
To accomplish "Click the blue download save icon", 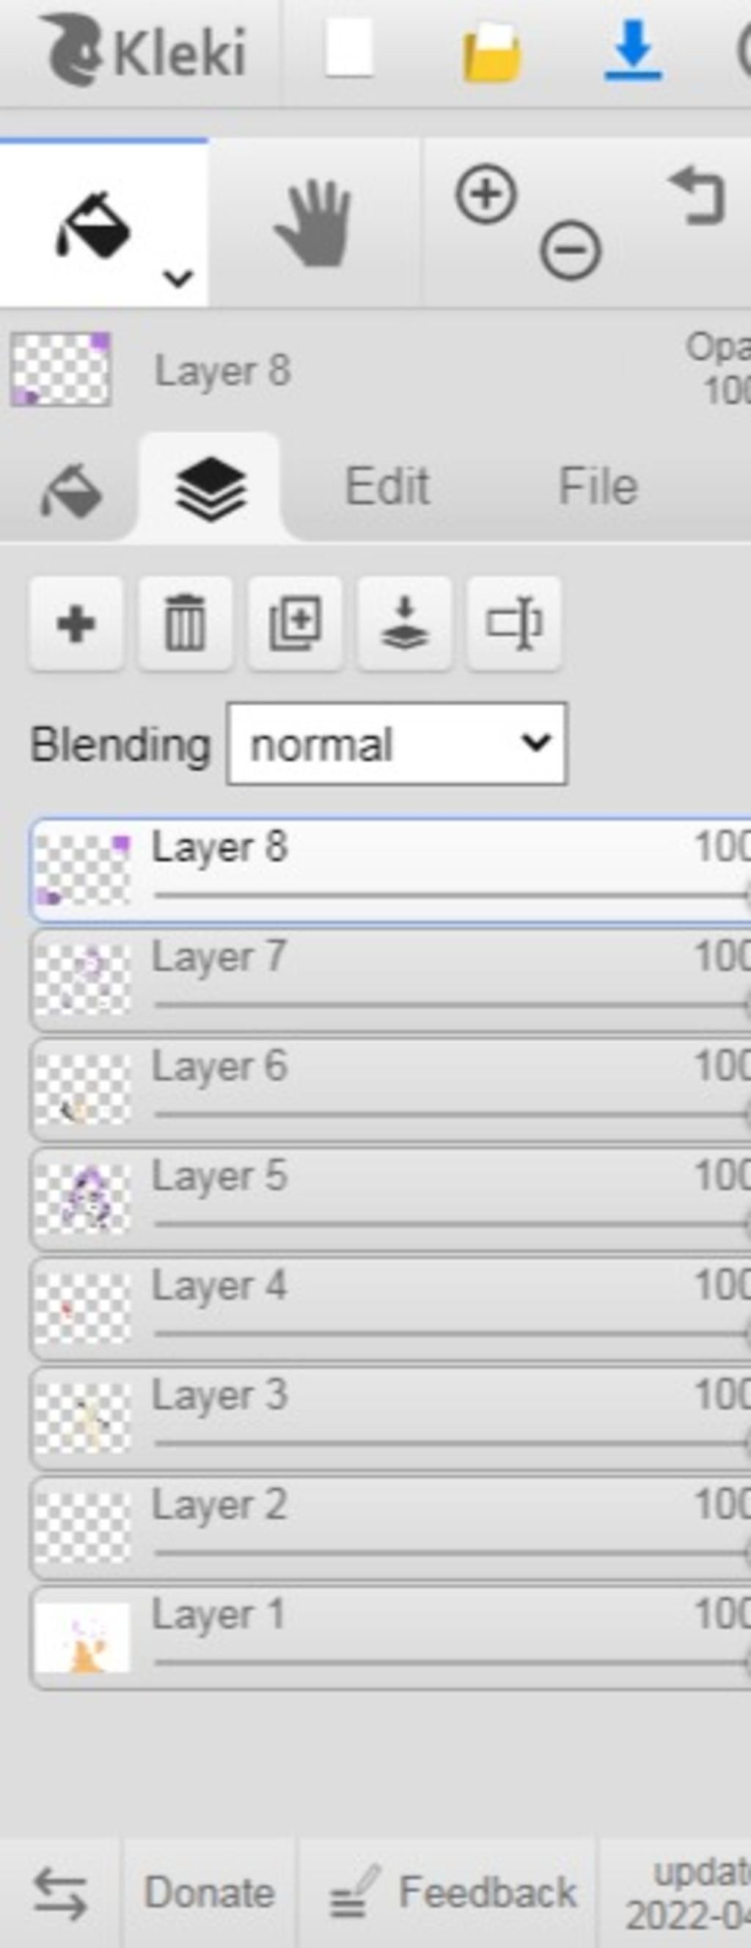I will tap(633, 50).
